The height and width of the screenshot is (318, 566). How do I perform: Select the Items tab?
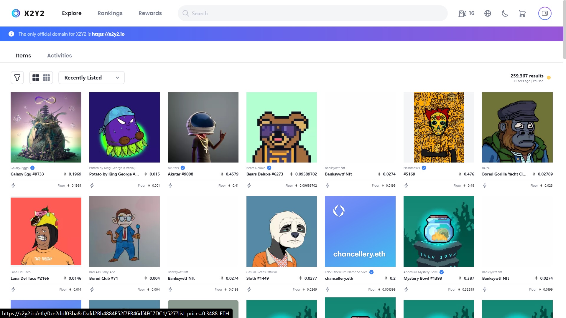click(x=23, y=55)
